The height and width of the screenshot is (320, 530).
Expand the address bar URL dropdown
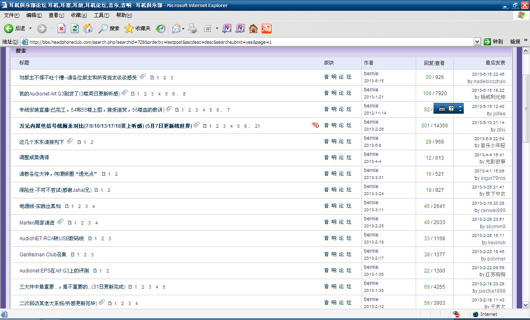(x=477, y=42)
